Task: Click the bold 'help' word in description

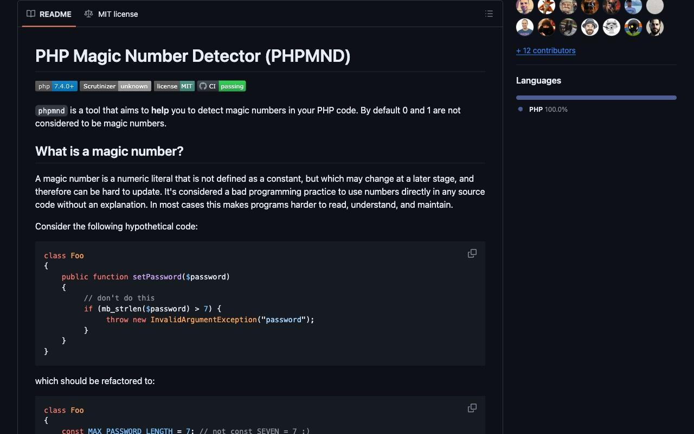Action: tap(160, 110)
